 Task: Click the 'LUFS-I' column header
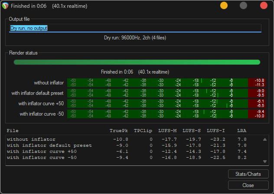[x=216, y=131]
